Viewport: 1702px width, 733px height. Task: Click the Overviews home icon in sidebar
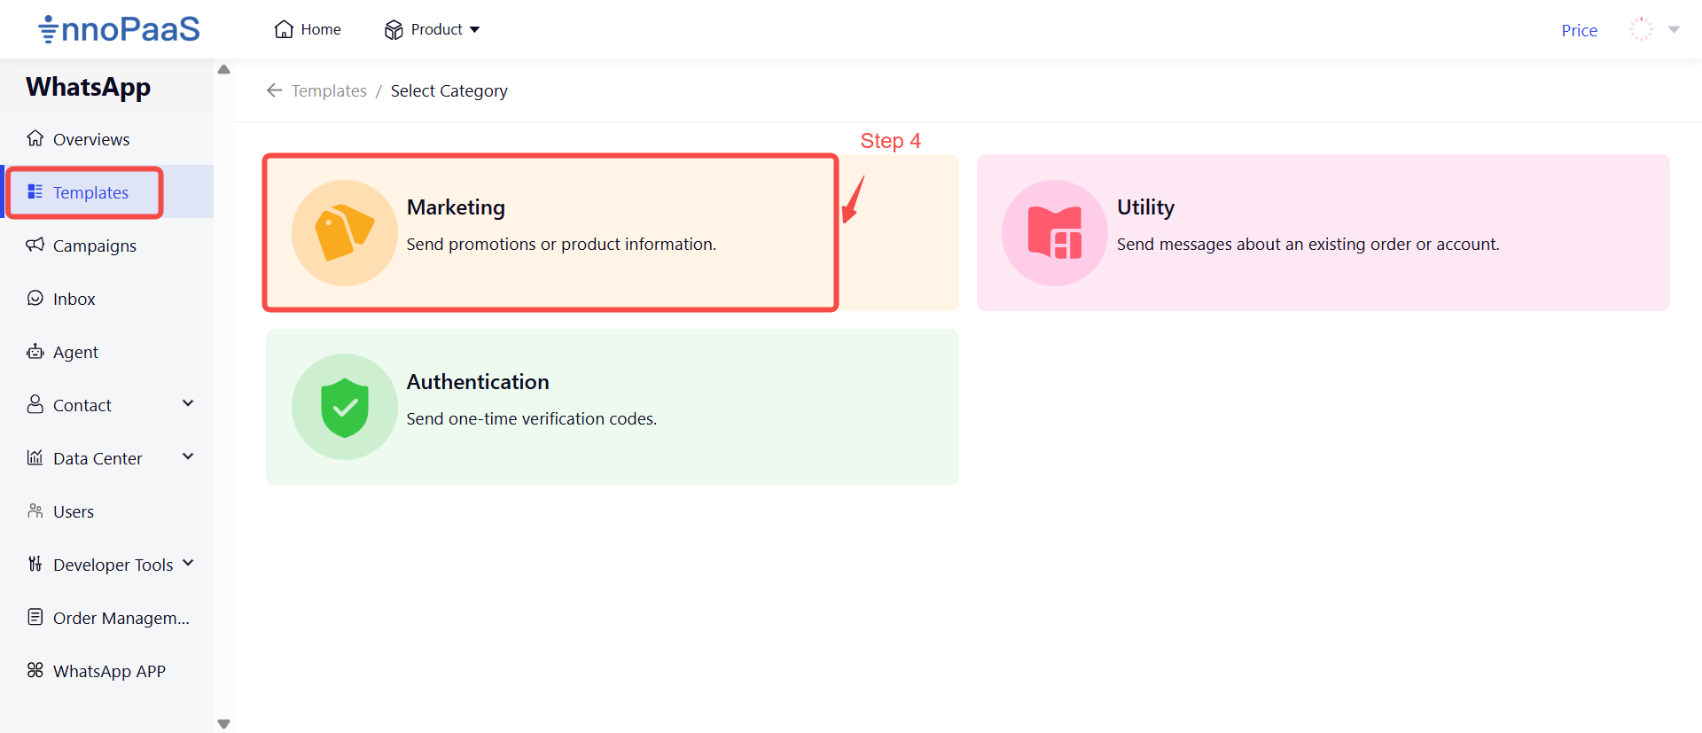35,138
